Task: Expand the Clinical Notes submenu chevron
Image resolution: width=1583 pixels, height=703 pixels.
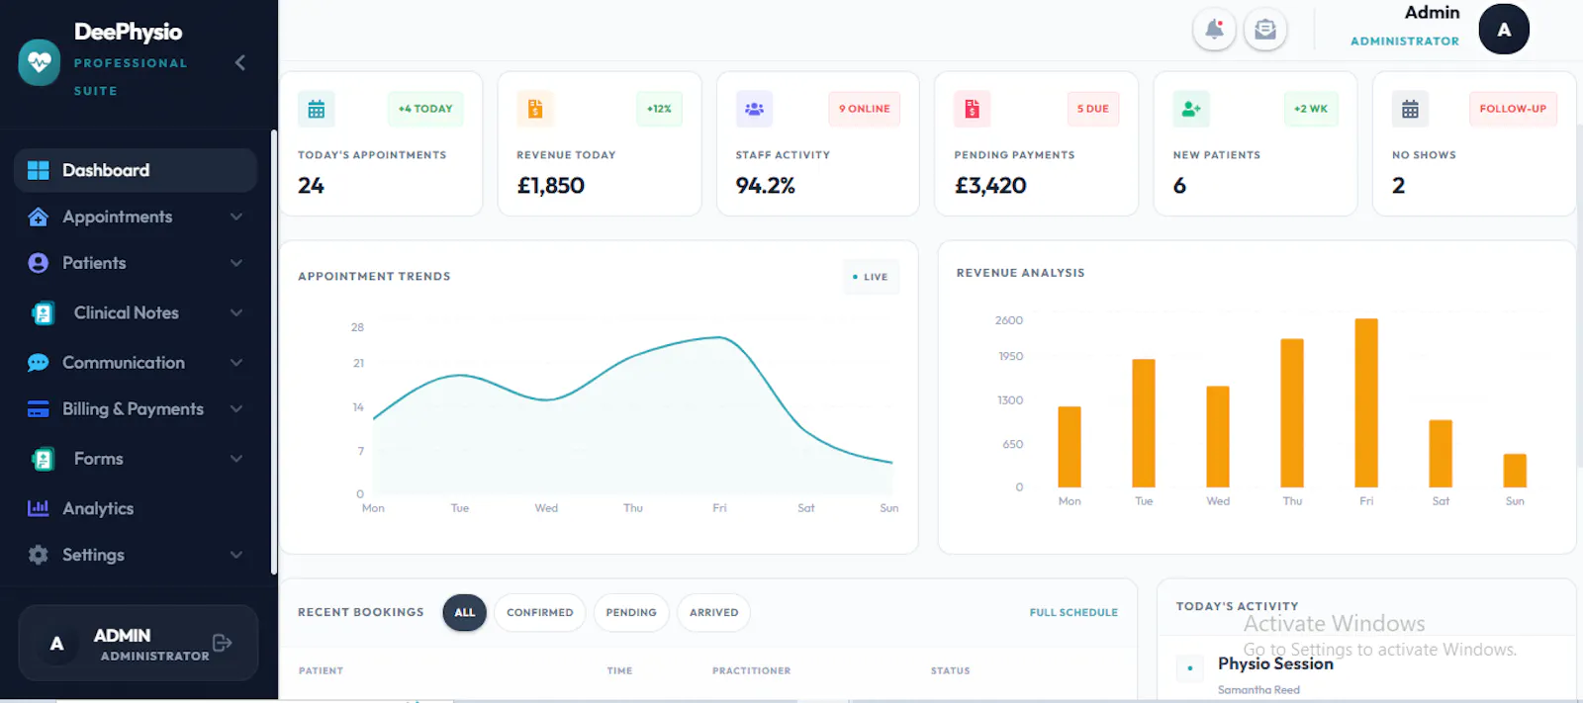Action: pyautogui.click(x=236, y=312)
